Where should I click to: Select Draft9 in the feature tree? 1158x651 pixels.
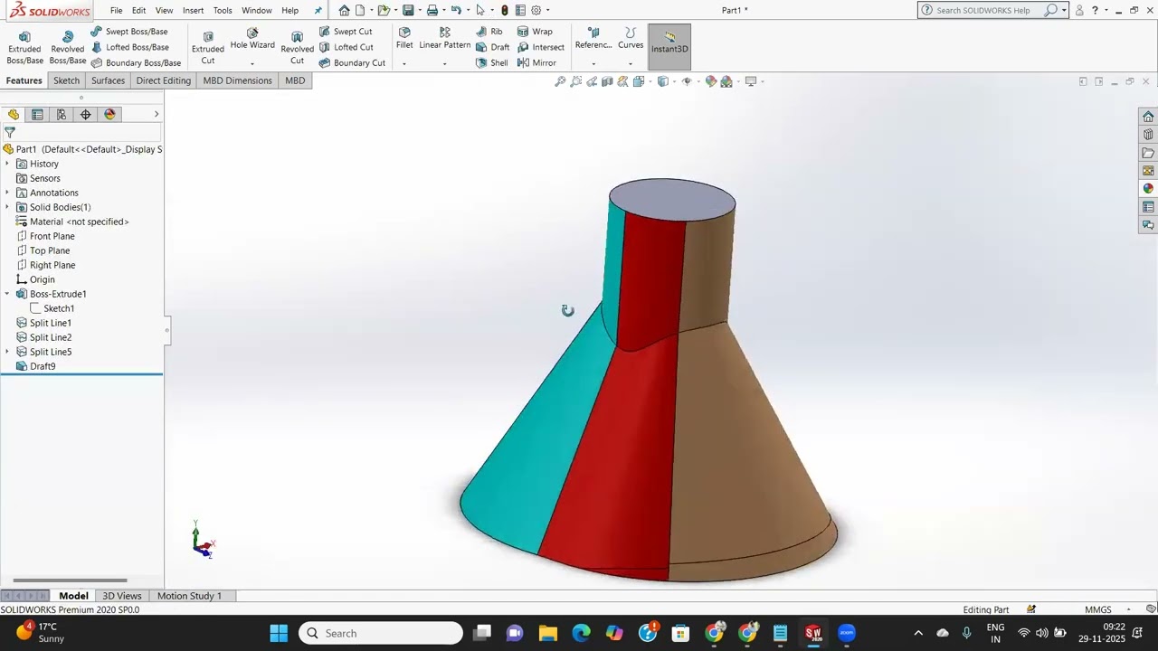(x=36, y=366)
